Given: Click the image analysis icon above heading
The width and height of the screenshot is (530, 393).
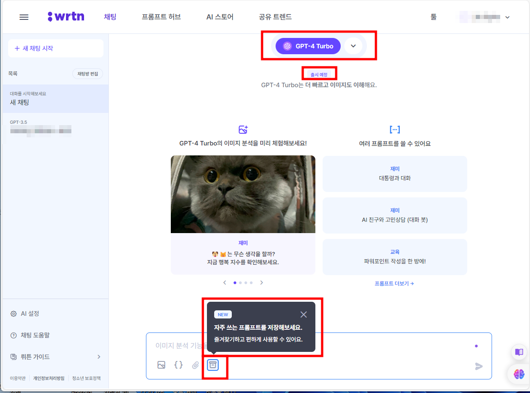Looking at the screenshot, I should coord(243,130).
